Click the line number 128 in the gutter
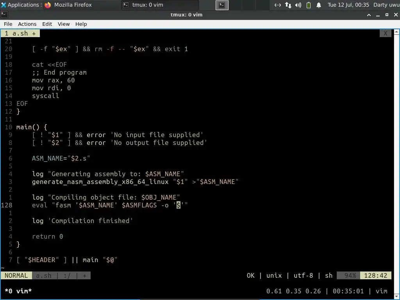The height and width of the screenshot is (300, 400). (7, 205)
